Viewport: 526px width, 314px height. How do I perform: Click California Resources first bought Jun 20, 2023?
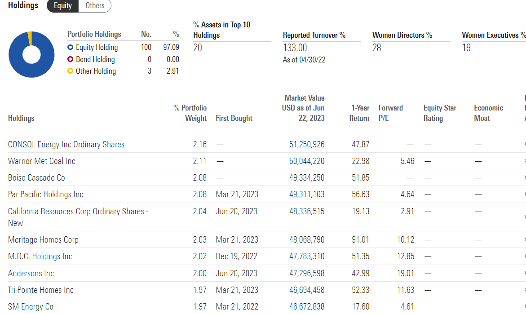237,211
